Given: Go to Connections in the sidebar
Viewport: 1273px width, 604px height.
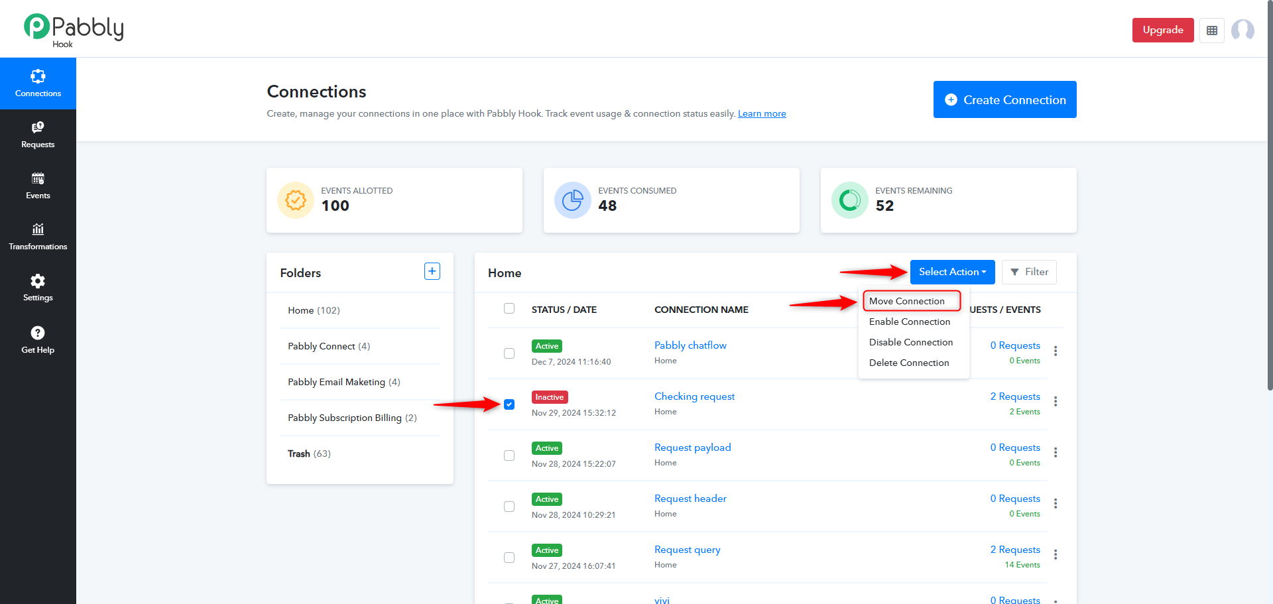Looking at the screenshot, I should pos(38,84).
